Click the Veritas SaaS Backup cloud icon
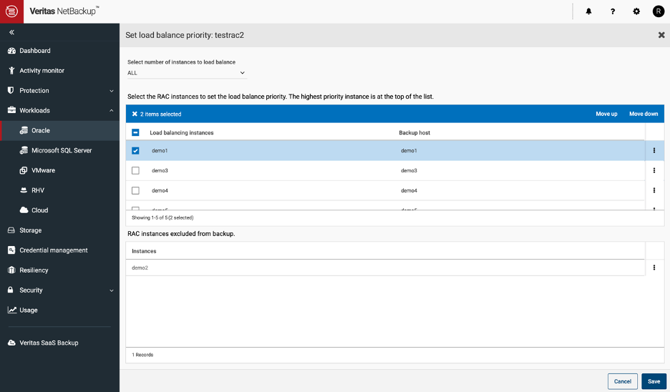The height and width of the screenshot is (392, 670). [x=11, y=343]
